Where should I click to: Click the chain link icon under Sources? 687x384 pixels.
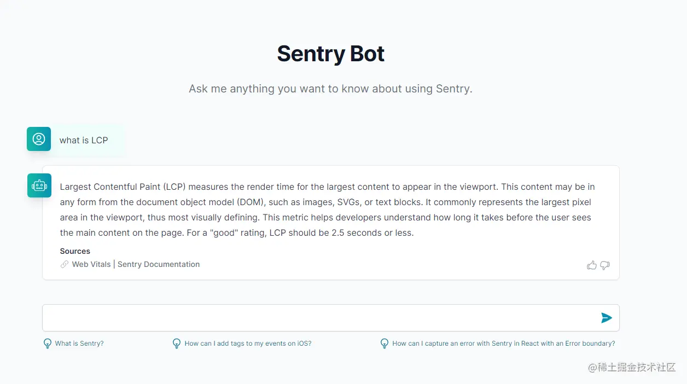(x=65, y=265)
